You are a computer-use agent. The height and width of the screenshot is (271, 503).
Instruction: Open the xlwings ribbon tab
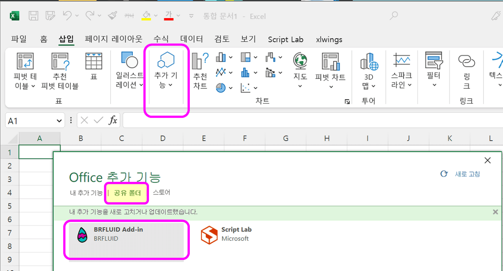click(329, 39)
